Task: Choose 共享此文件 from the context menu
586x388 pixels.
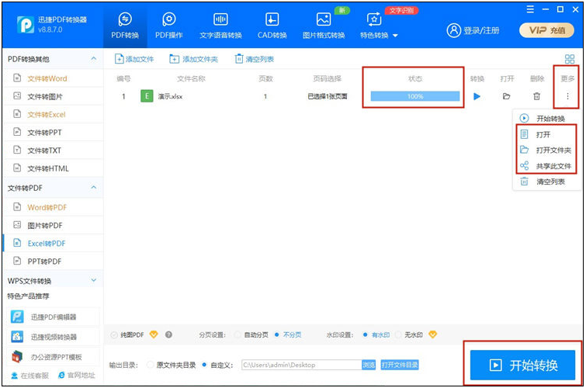Action: [x=553, y=166]
